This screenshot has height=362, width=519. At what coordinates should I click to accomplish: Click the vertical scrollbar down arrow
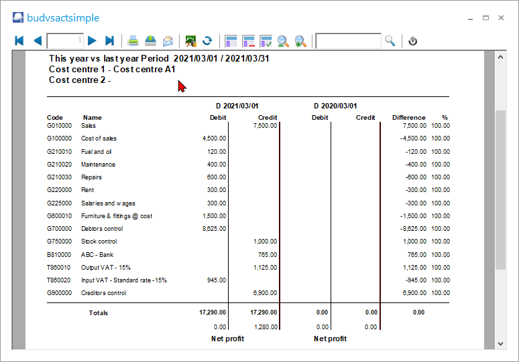500,343
